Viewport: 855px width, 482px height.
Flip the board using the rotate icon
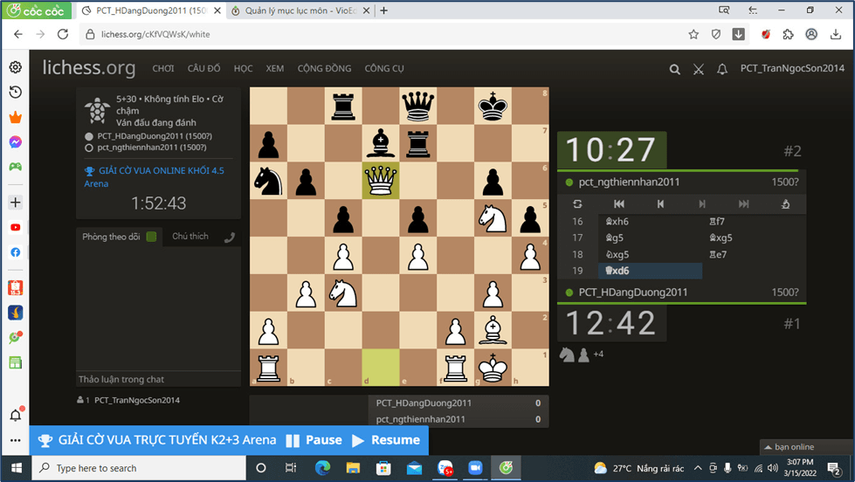pyautogui.click(x=577, y=203)
